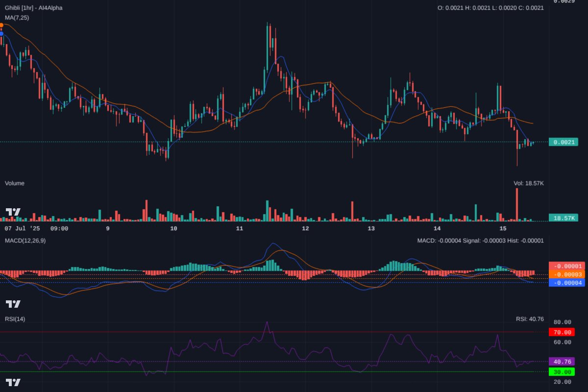Select the MACD(12,26,9) indicator label
The image size is (588, 392).
click(x=25, y=241)
